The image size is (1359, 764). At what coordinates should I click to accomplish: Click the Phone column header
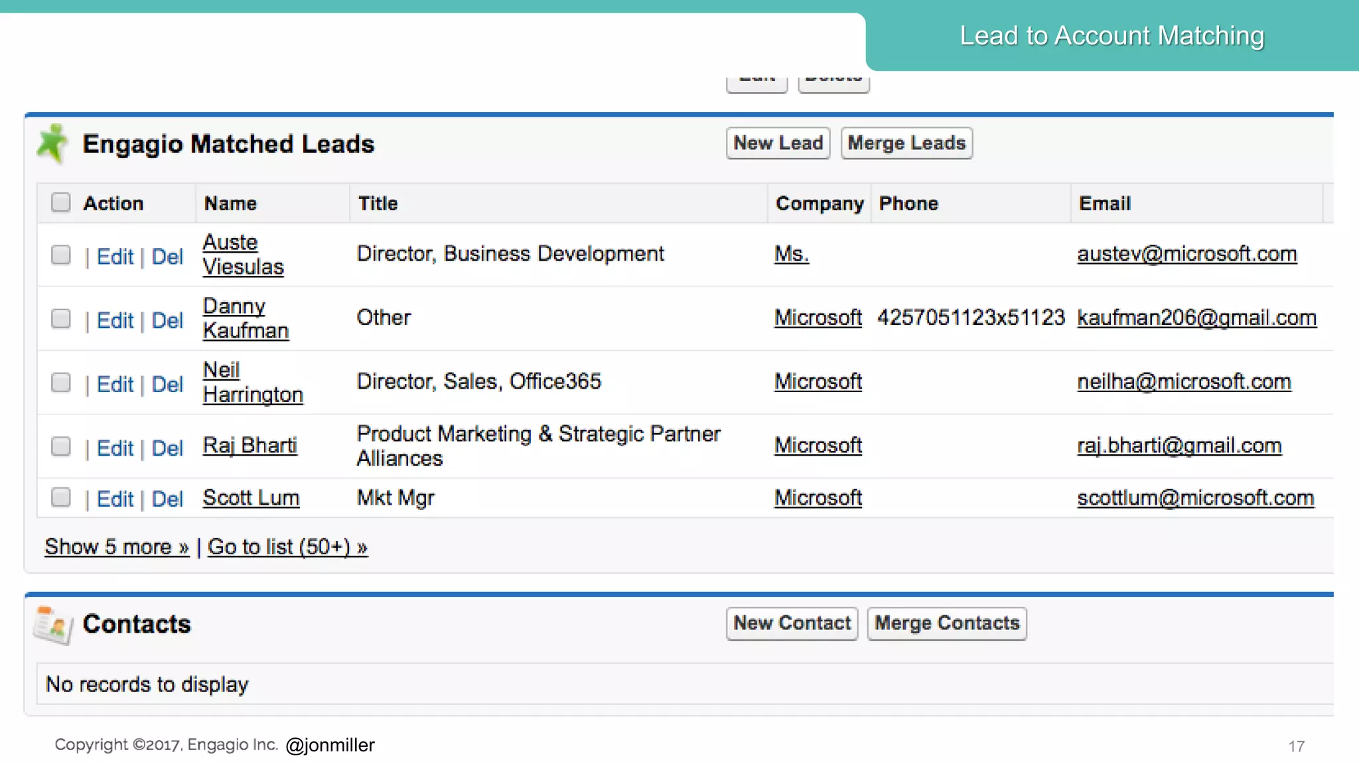click(908, 204)
